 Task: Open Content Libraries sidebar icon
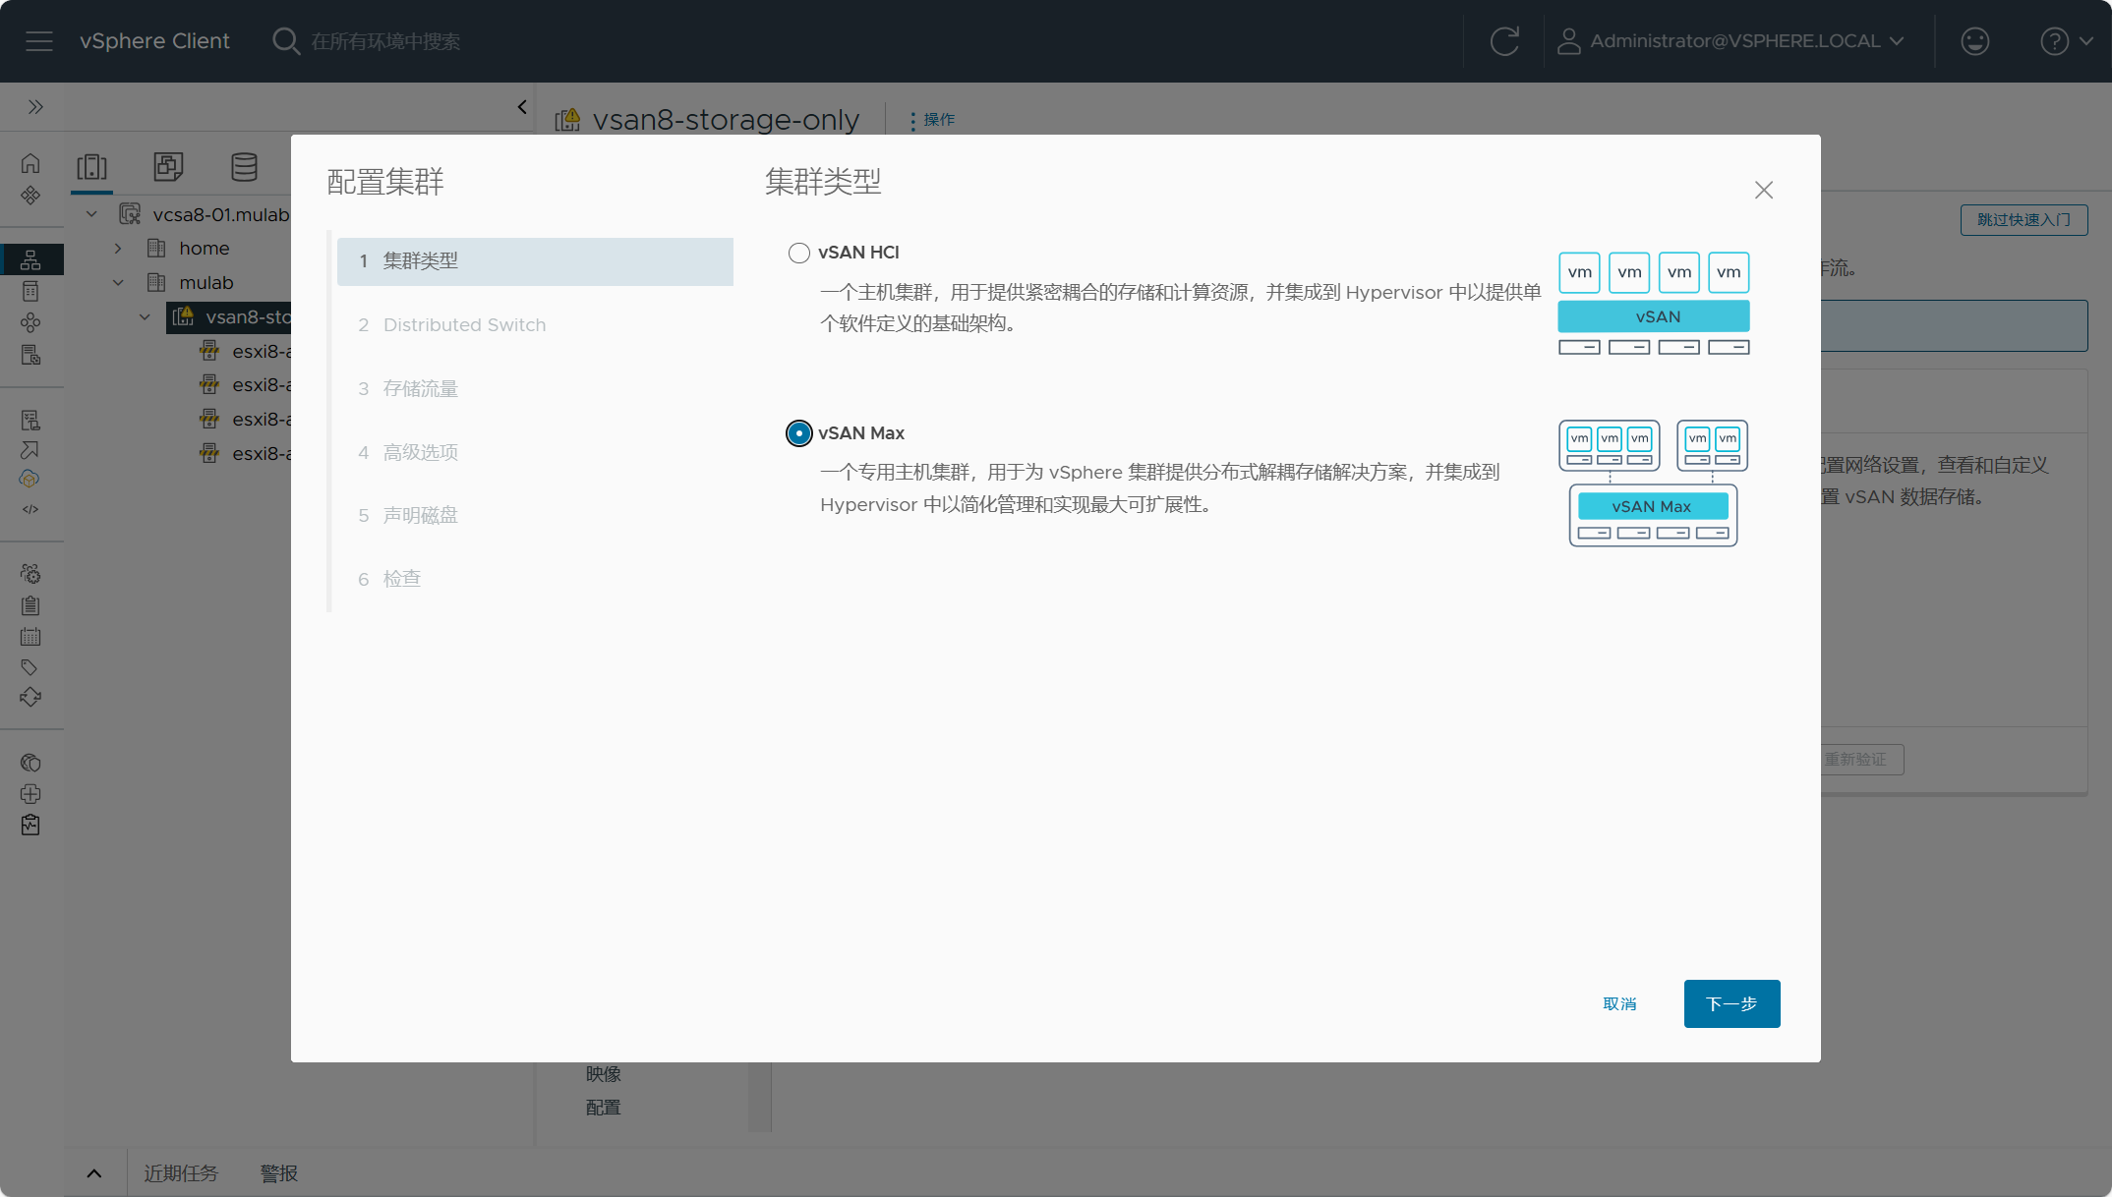click(x=30, y=291)
